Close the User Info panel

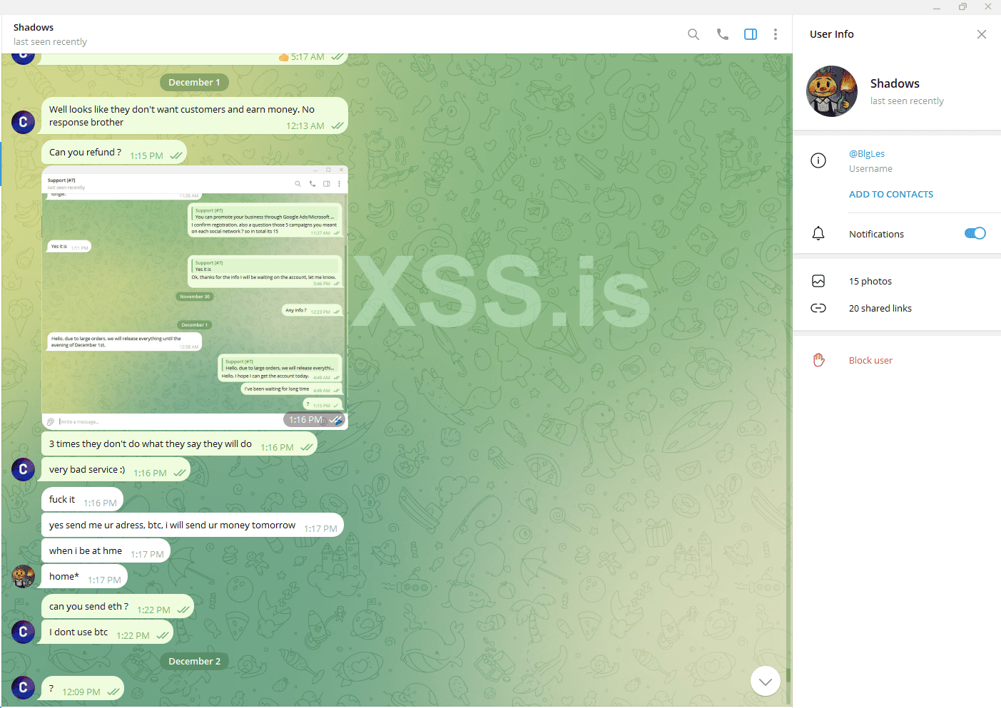[982, 34]
